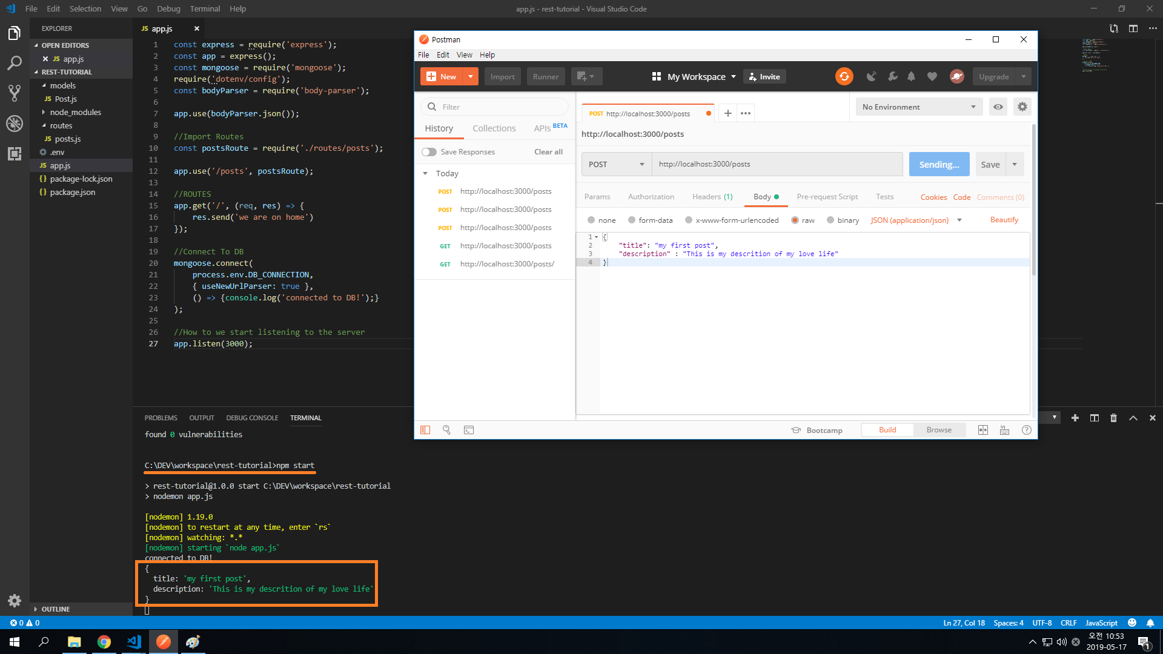1163x654 pixels.
Task: Click the Beautify link
Action: (1004, 220)
